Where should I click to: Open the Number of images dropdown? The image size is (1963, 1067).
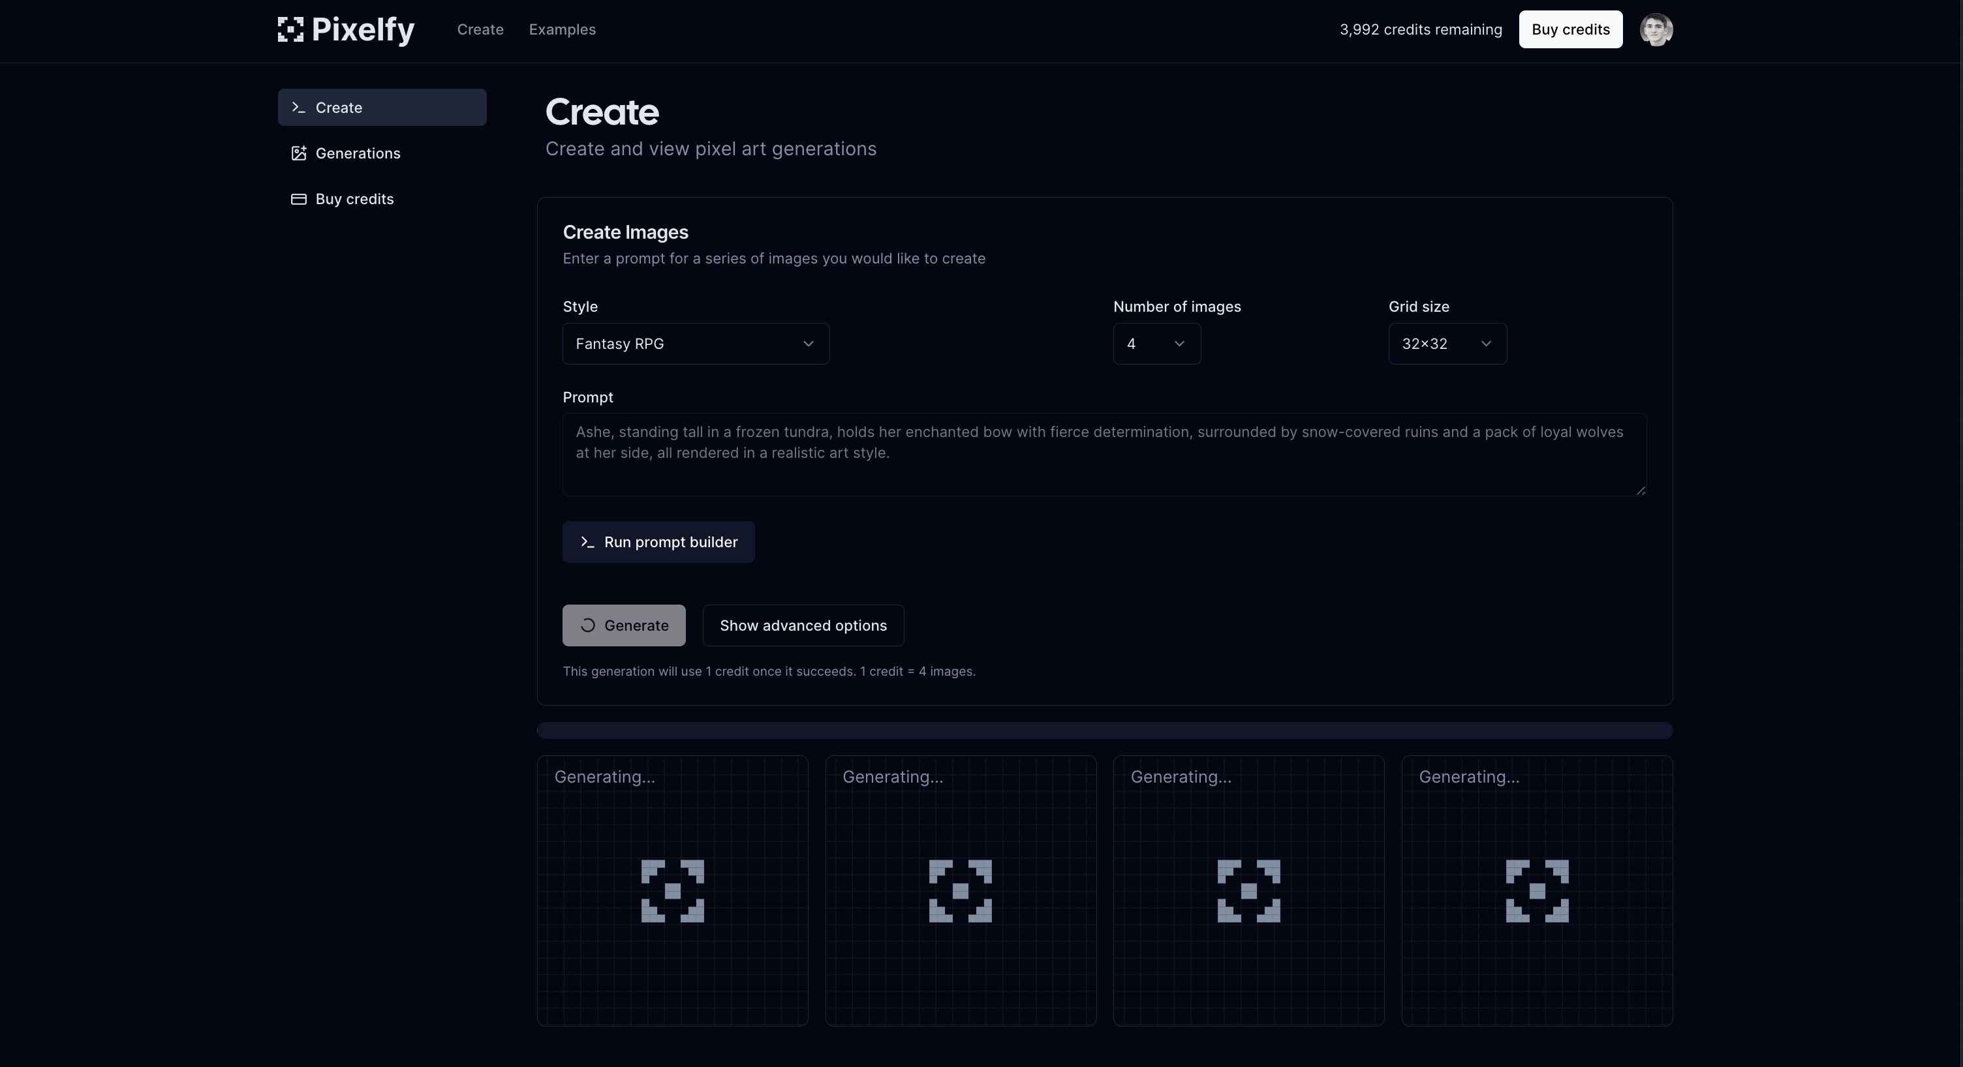pyautogui.click(x=1157, y=344)
